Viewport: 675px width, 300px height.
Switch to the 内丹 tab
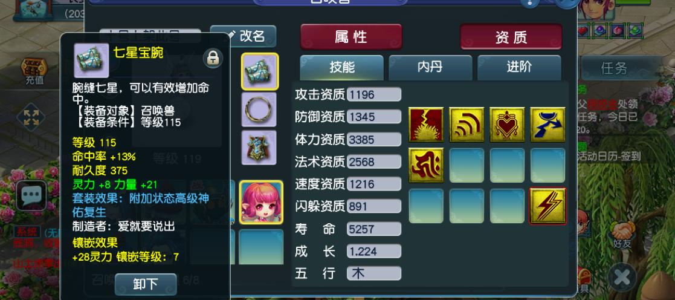(430, 68)
